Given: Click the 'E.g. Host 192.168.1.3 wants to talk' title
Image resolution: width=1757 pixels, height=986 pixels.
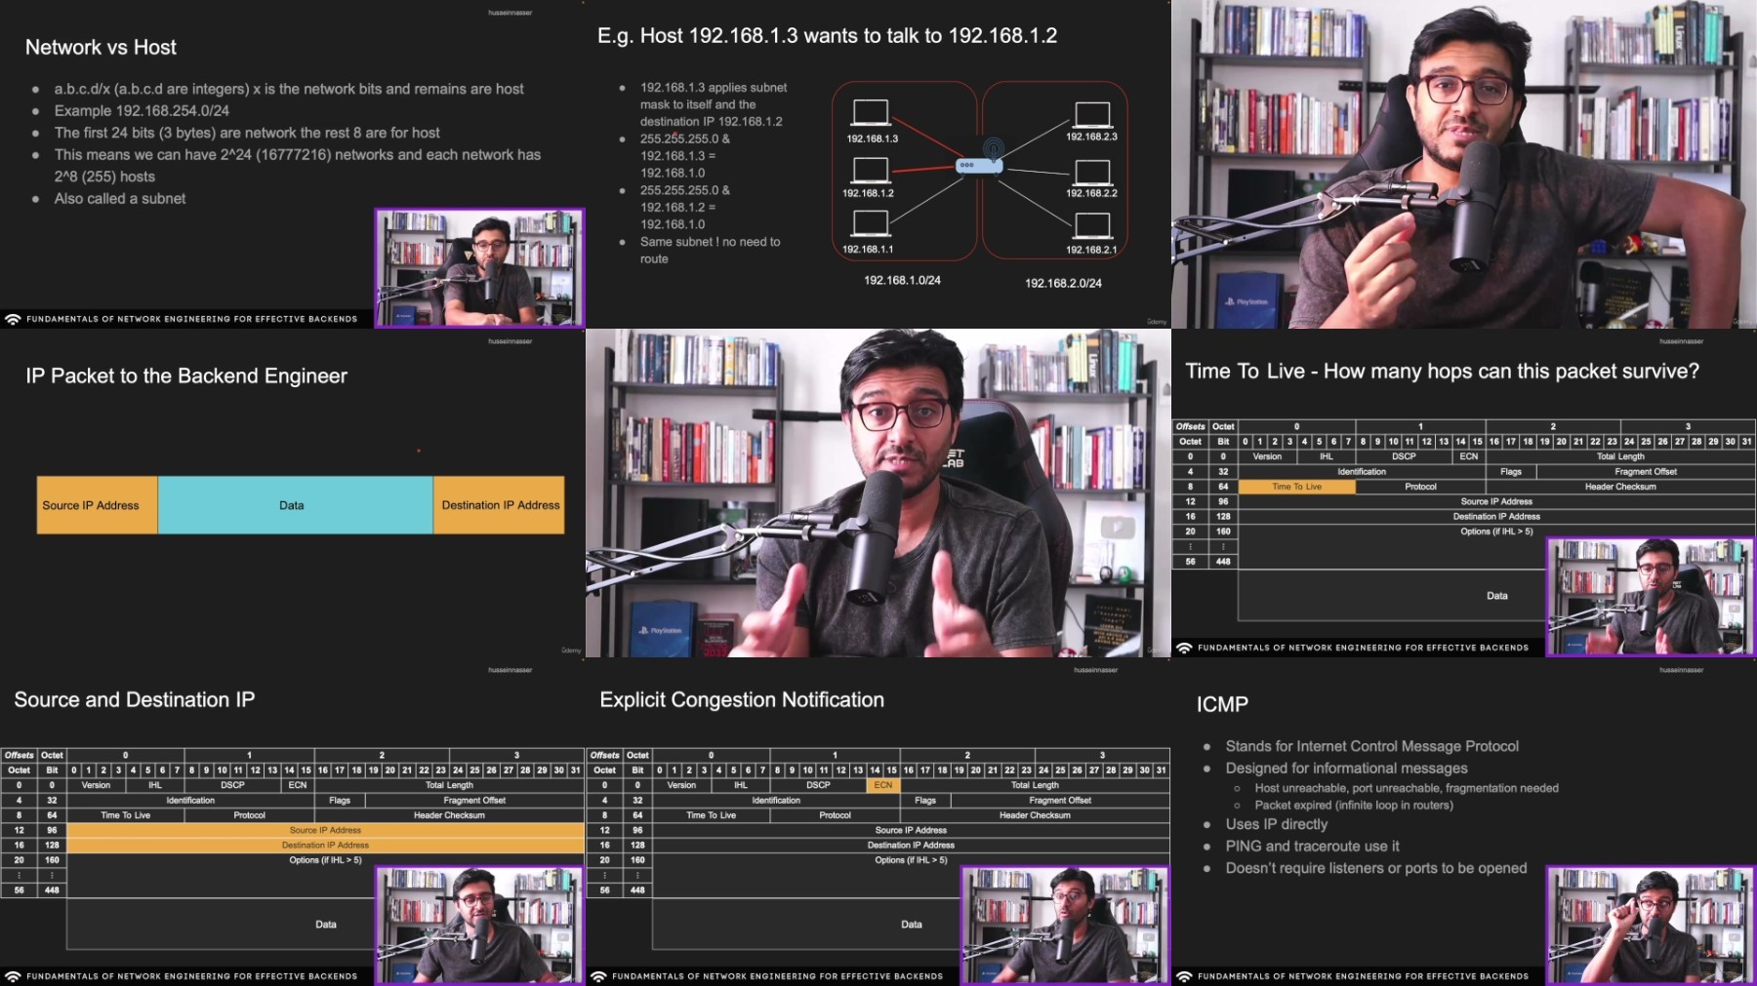Looking at the screenshot, I should 827,36.
